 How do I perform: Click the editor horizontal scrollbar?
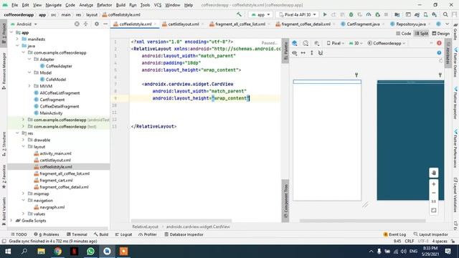point(181,221)
